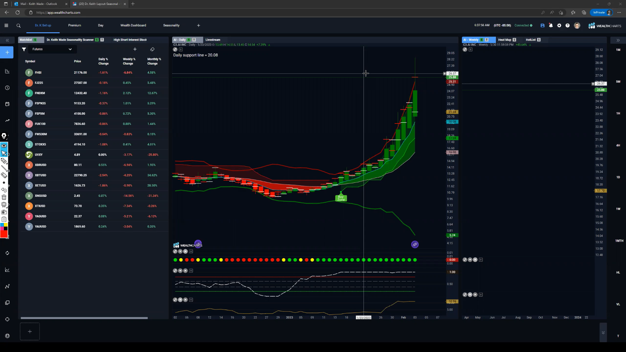Select the 1M timeframe button
Image resolution: width=626 pixels, height=352 pixels.
(x=618, y=50)
